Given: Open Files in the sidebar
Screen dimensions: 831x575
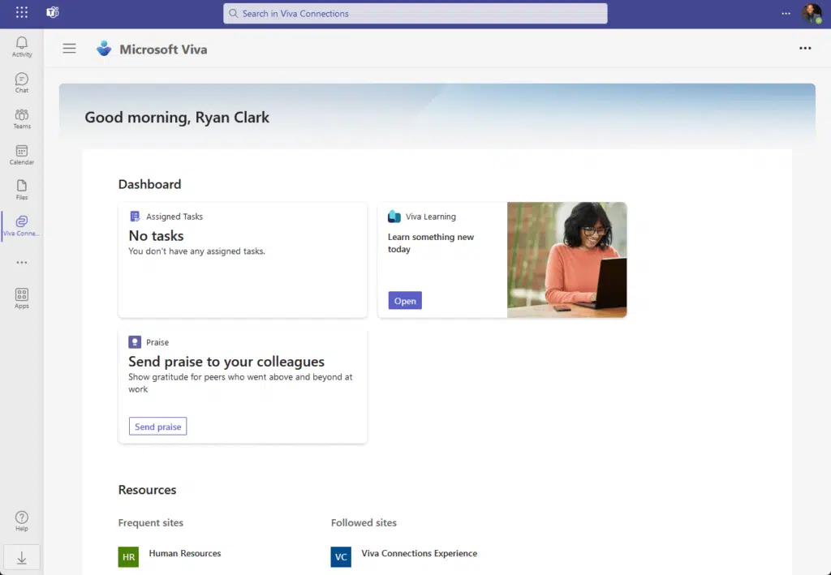Looking at the screenshot, I should [22, 190].
